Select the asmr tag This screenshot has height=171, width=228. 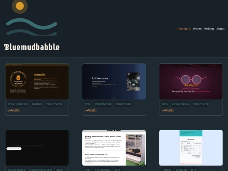click(60, 170)
